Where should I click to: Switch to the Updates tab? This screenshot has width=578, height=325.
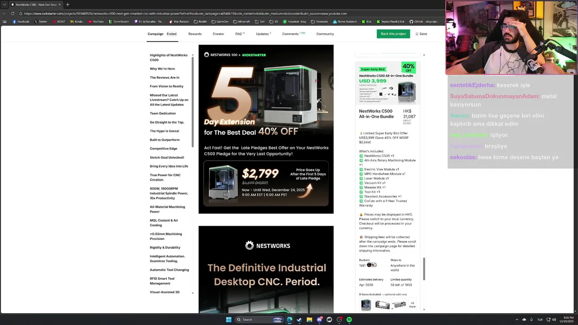click(x=263, y=34)
